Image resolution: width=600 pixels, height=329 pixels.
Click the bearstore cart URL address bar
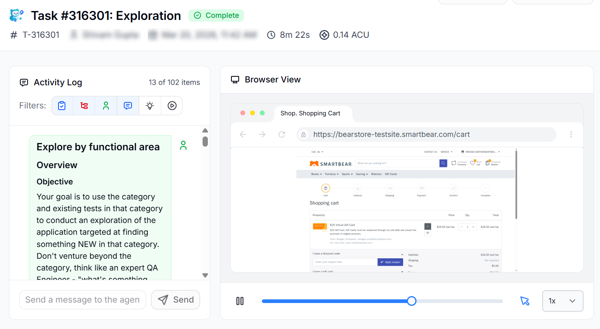coord(426,134)
